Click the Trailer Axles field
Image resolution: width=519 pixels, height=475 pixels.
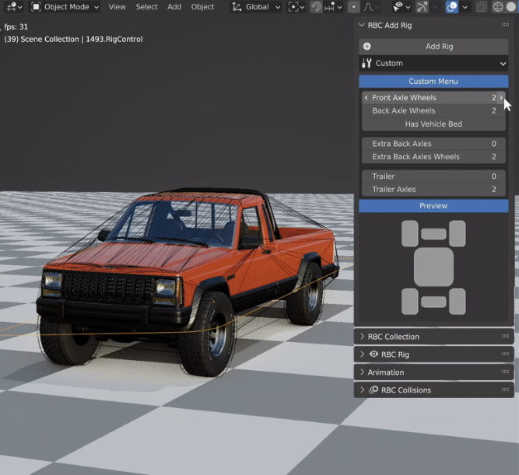pos(433,190)
